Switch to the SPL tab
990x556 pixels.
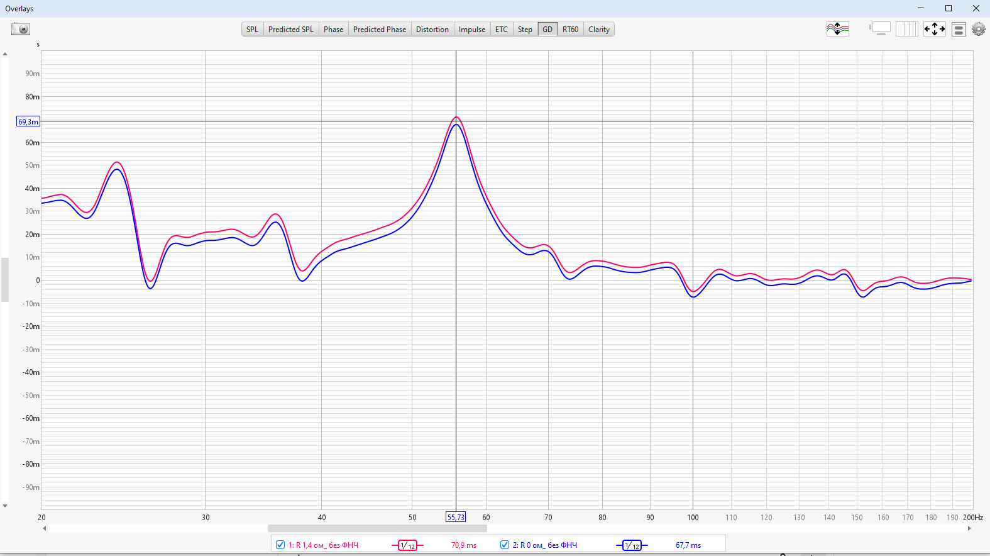pyautogui.click(x=252, y=30)
